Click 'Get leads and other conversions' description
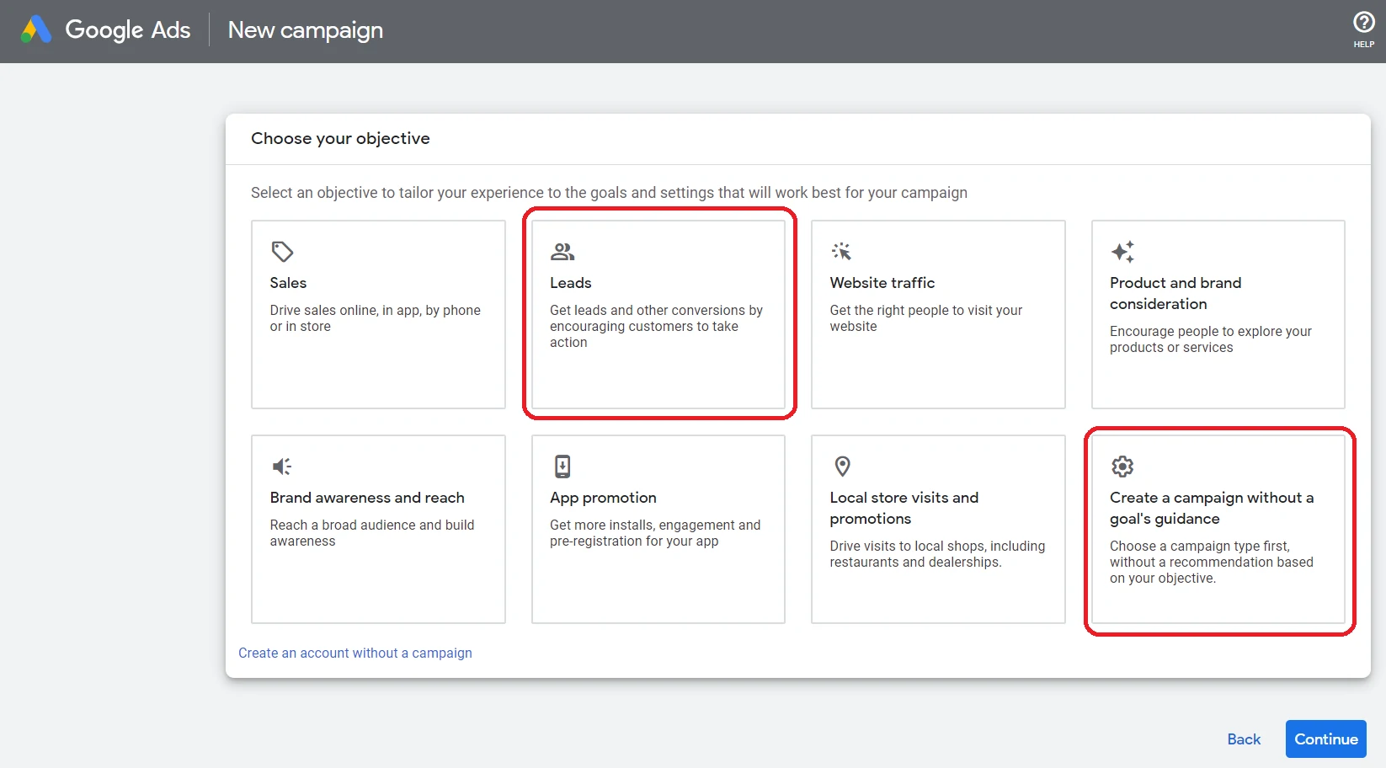 657,326
